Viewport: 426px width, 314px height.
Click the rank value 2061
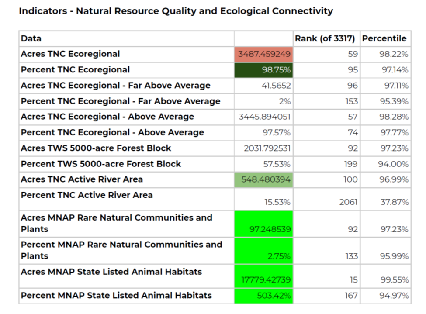[348, 202]
